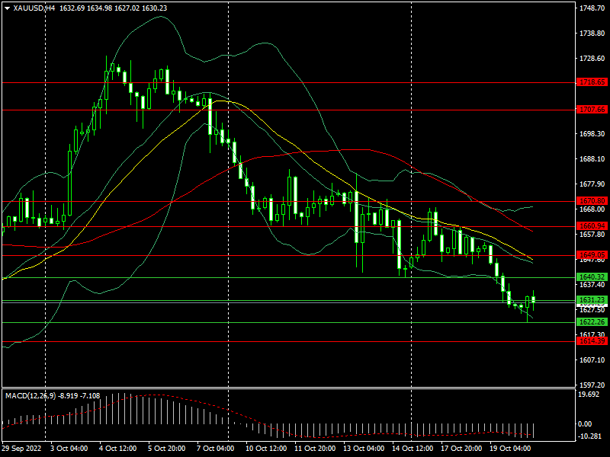Open the chart menu triangle beside XAUUSD,H4
The image size is (610, 457).
(8, 8)
